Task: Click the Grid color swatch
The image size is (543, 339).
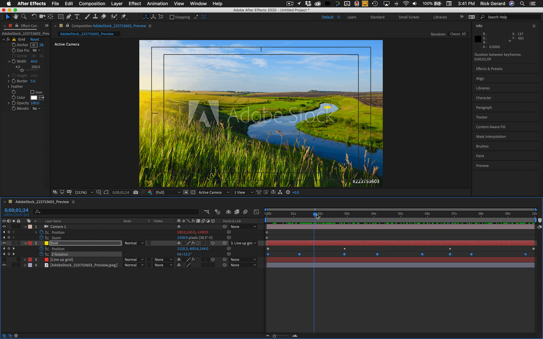Action: point(34,98)
